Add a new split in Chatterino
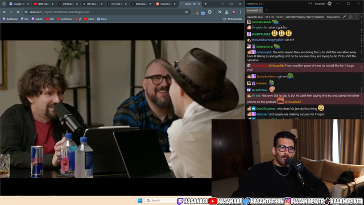The image size is (364, 205). pyautogui.click(x=362, y=17)
